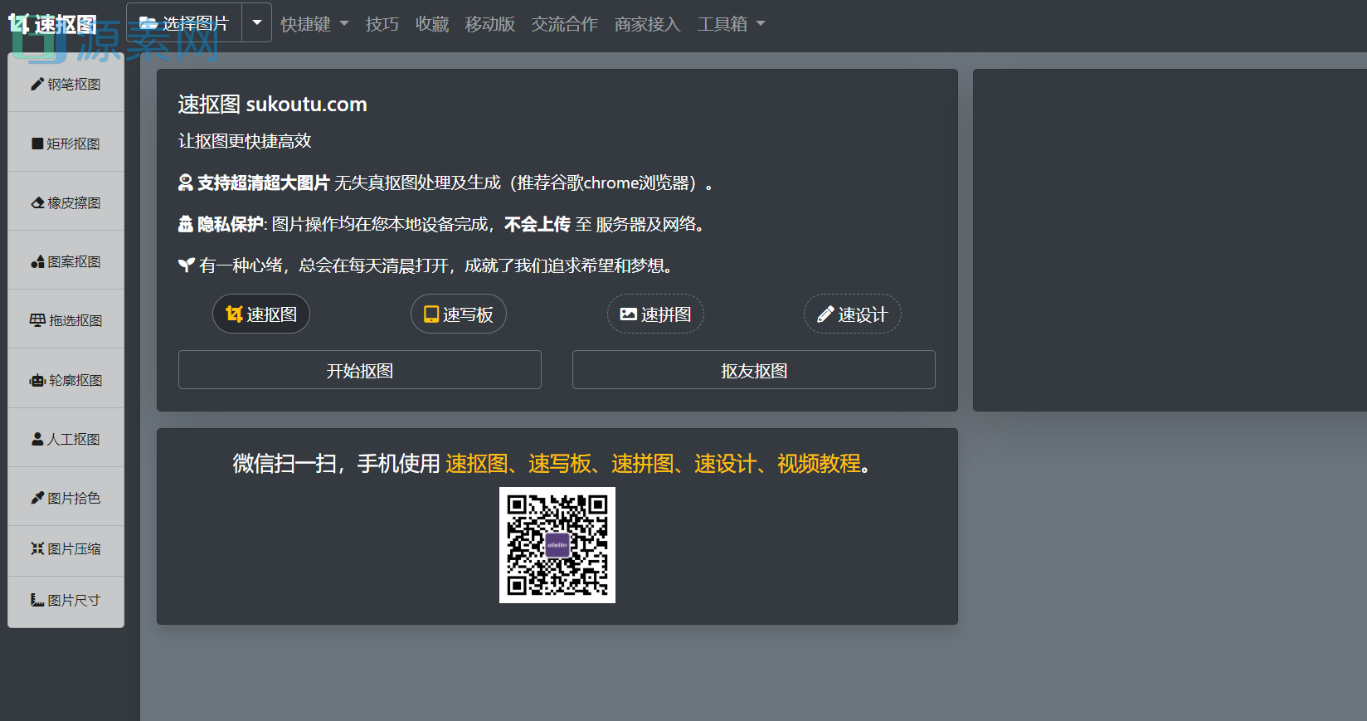
Task: Open the 快捷键 dropdown menu
Action: 314,24
